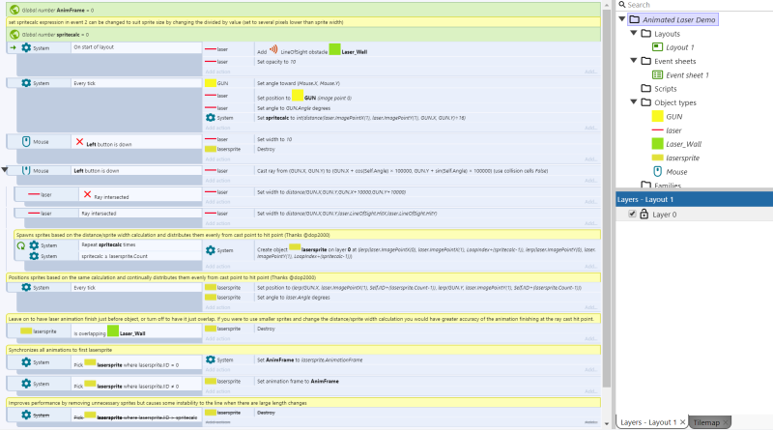Click Add action under On start of layout
This screenshot has width=773, height=431.
217,72
